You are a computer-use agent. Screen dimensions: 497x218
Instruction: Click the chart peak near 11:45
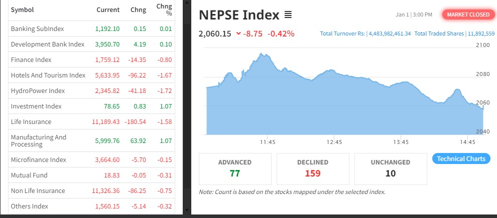tap(261, 54)
